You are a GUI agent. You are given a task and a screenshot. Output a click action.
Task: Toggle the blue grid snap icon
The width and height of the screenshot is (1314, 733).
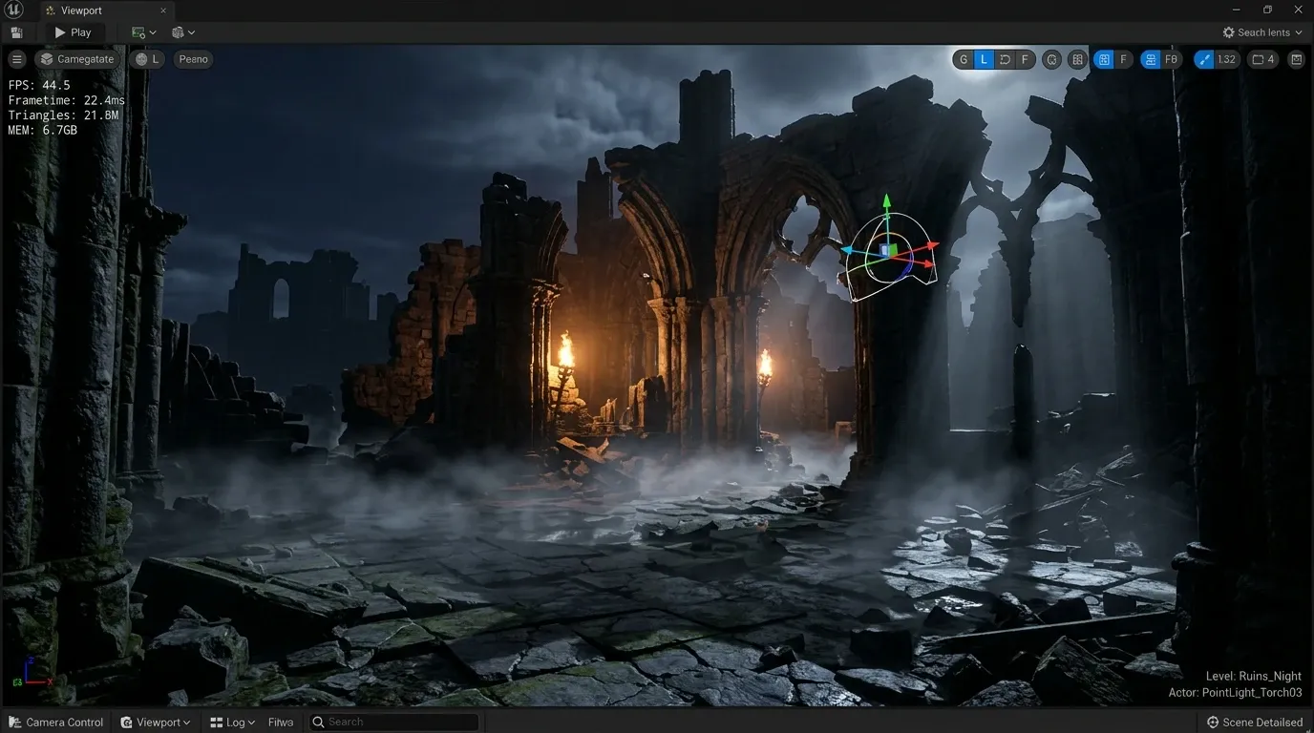[1104, 59]
